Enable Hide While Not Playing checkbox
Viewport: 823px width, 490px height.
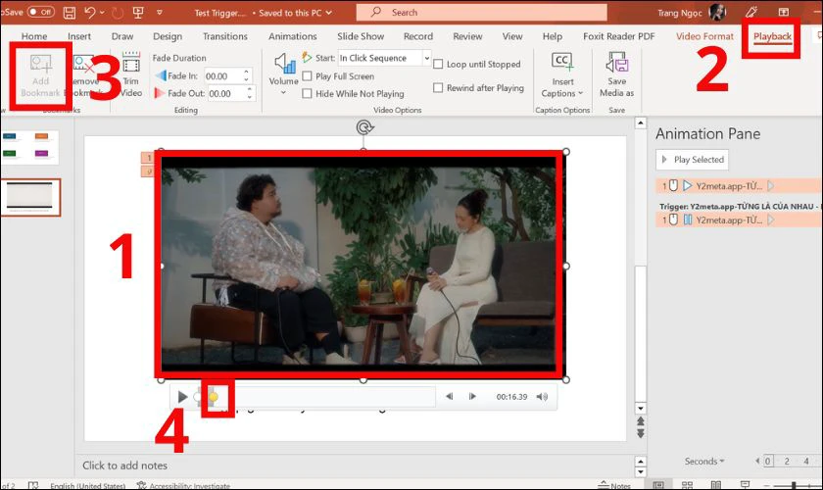(x=308, y=93)
